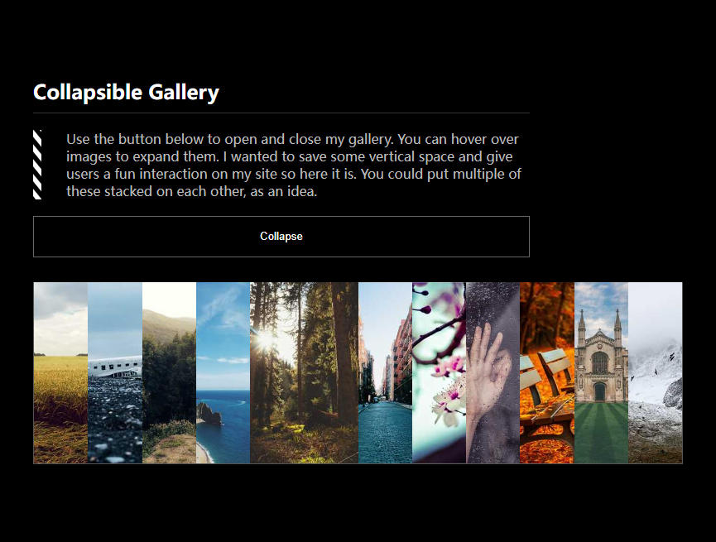
Task: Select the plane wreck beach photo
Action: click(x=115, y=372)
